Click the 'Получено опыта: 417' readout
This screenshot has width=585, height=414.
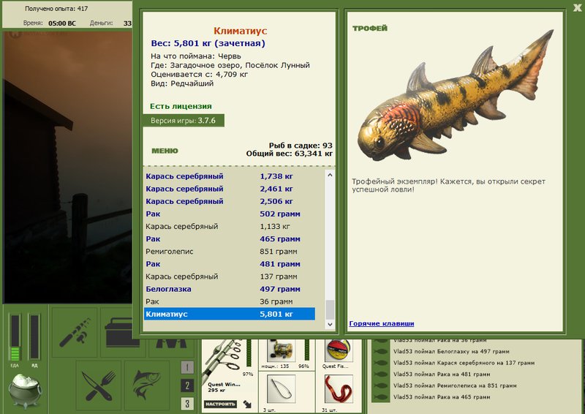coord(56,8)
